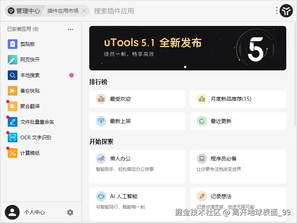Click the banner carousel dot indicator
The height and width of the screenshot is (223, 297).
(x=185, y=67)
